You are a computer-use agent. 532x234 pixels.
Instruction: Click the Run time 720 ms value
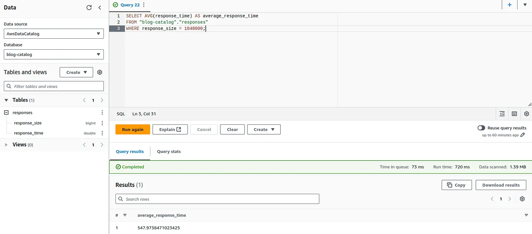click(462, 167)
